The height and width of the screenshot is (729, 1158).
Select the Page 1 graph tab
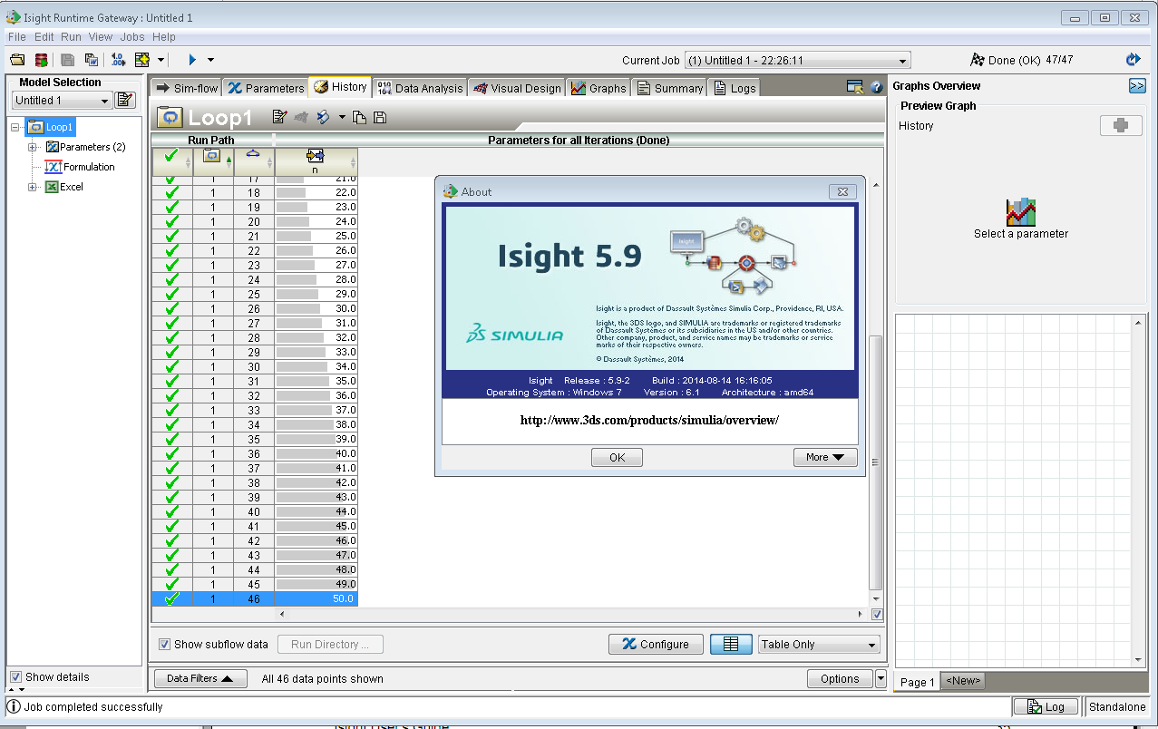coord(917,682)
